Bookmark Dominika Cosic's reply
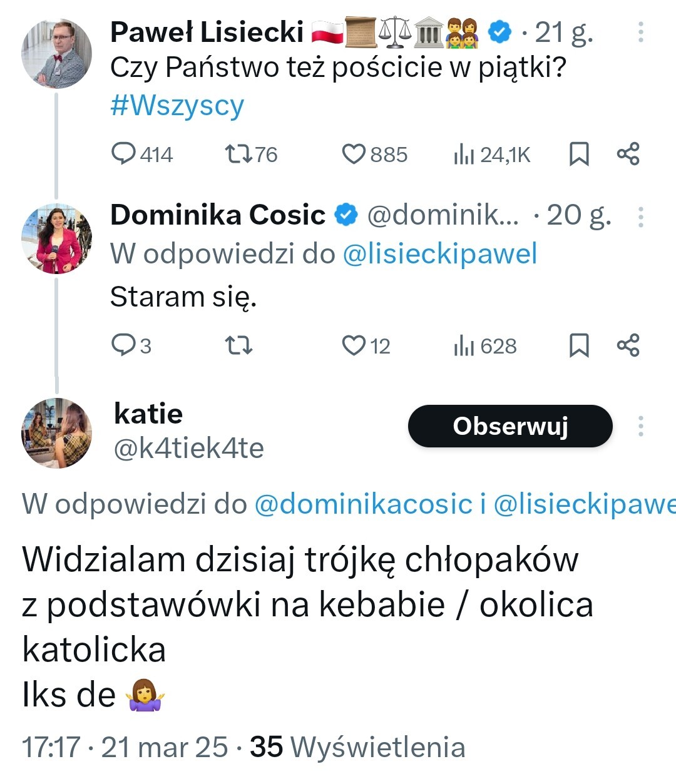 point(579,345)
